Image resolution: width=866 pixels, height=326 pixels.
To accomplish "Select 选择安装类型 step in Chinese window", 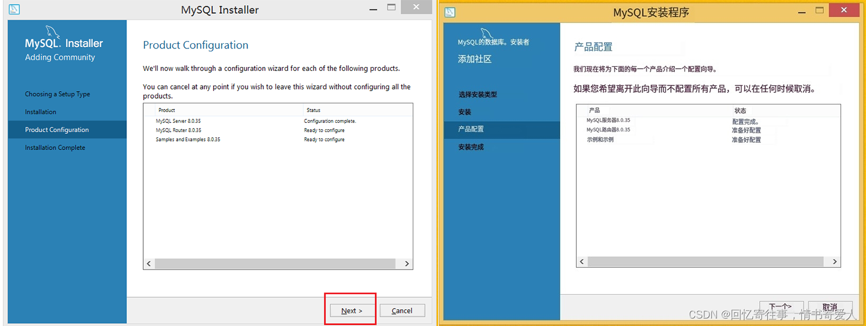I will [x=477, y=94].
